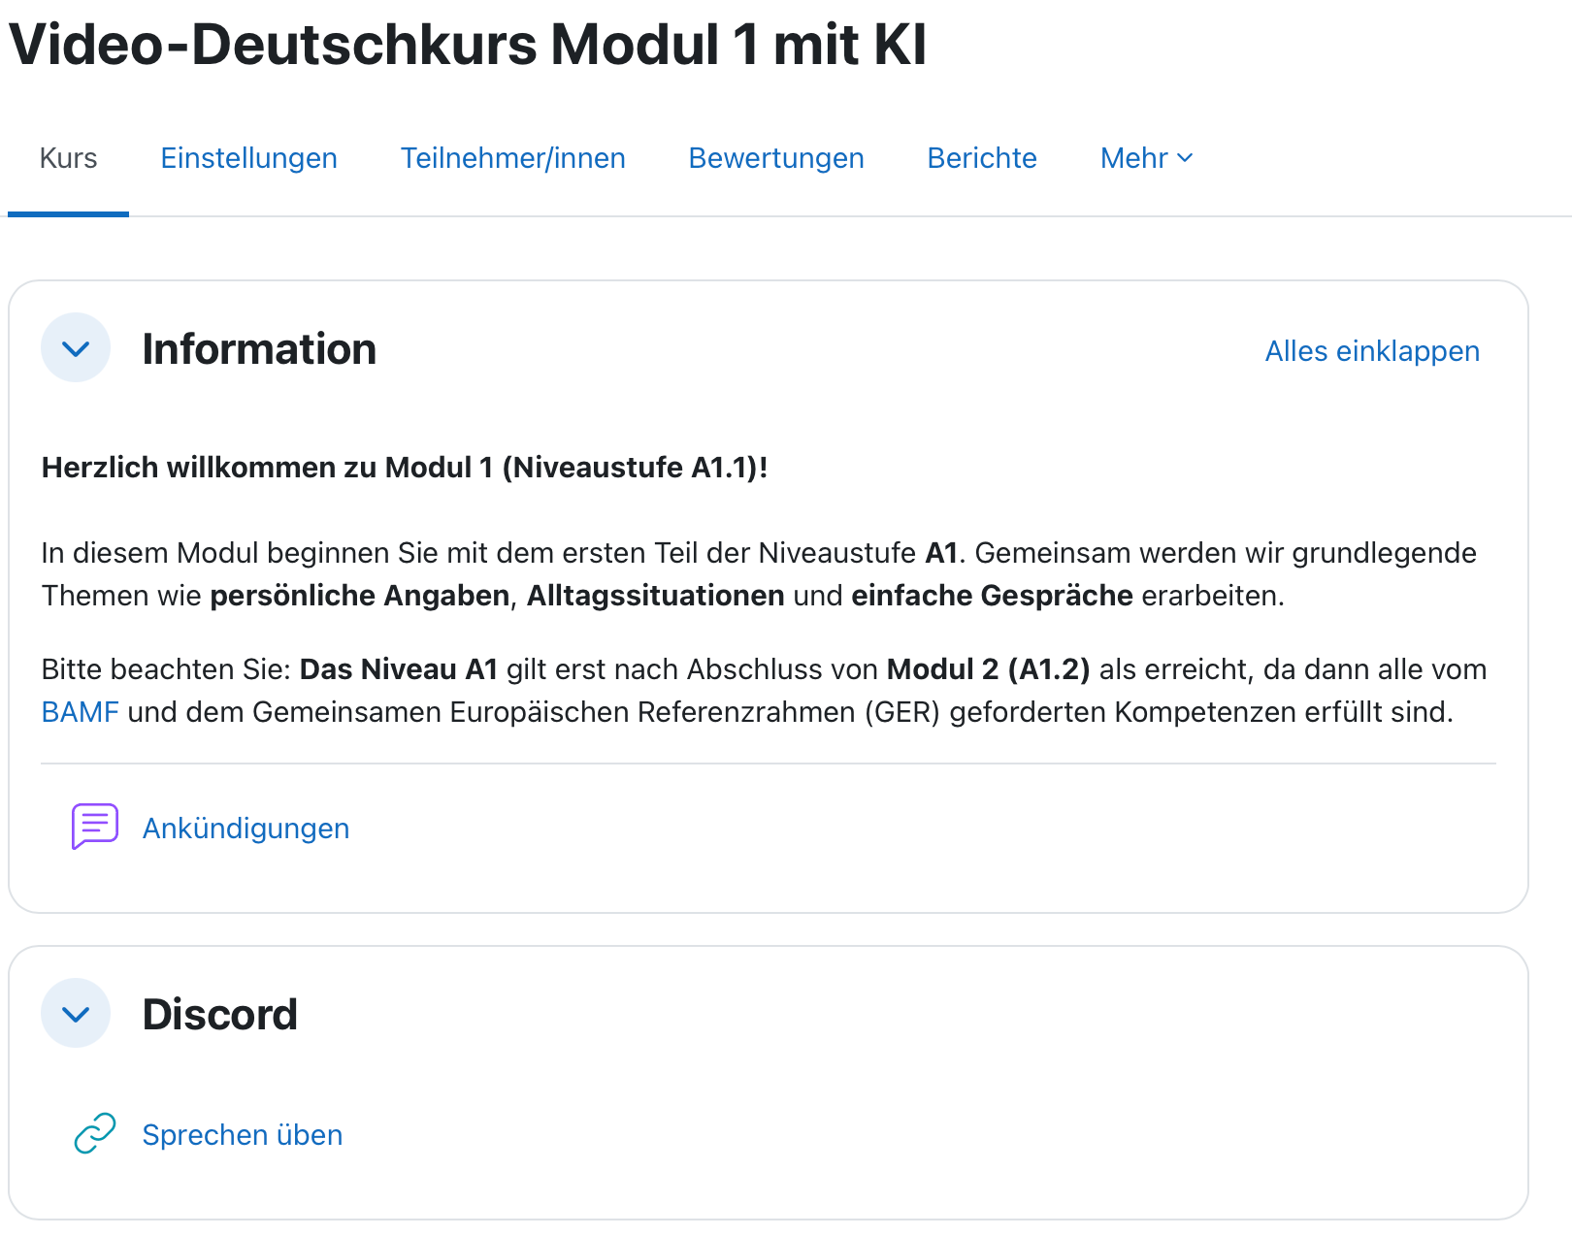Viewport: 1572px width, 1236px height.
Task: Click the dropdown arrow next to Mehr
Action: point(1186,158)
